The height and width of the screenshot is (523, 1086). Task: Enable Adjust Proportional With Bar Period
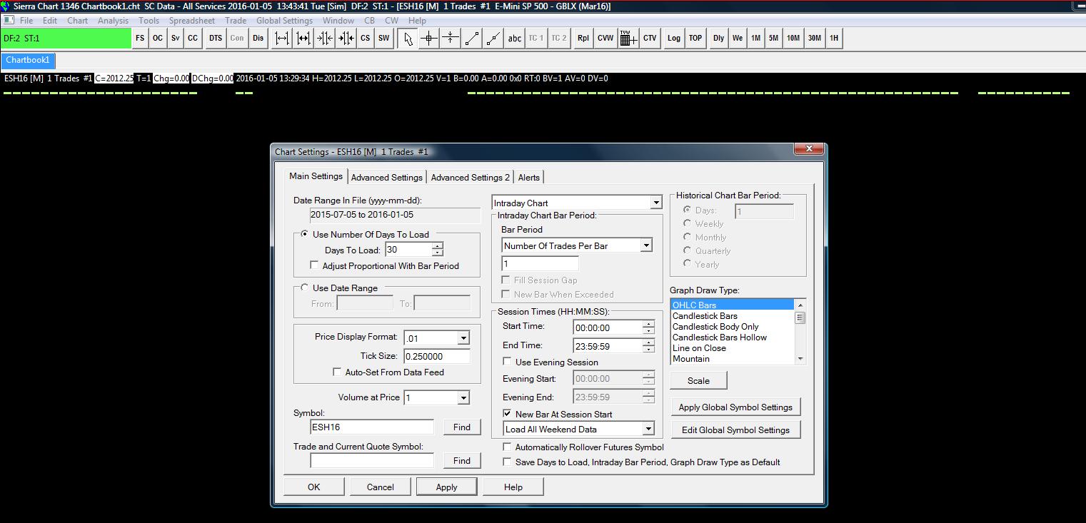pos(315,265)
